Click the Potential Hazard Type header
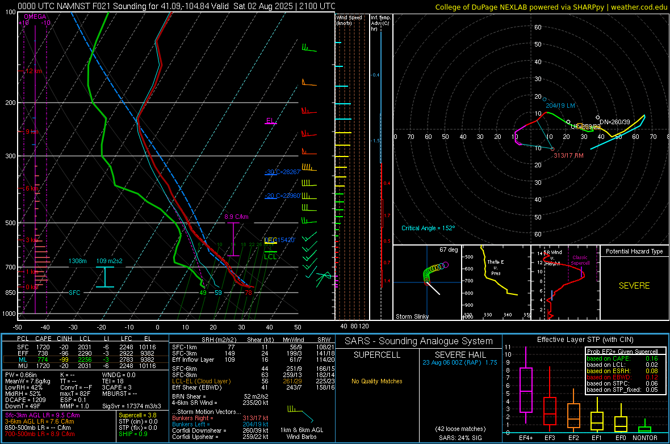 (x=634, y=251)
